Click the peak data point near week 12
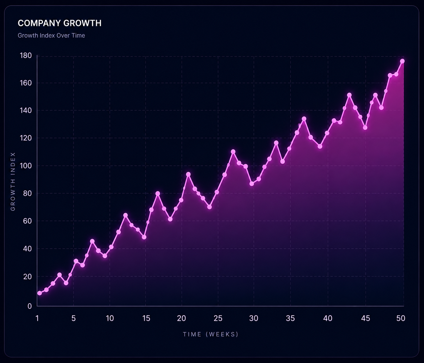The image size is (424, 363). point(126,215)
